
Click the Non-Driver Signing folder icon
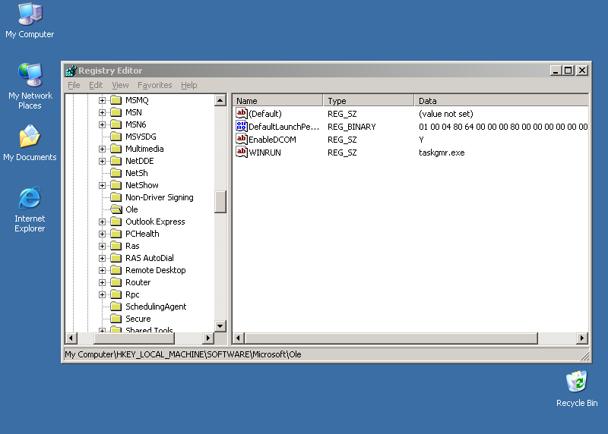116,197
